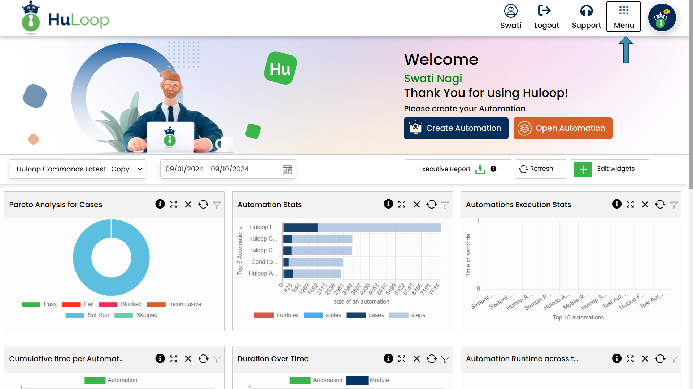Expand Pareto Analysis for Cases widget fullscreen
The width and height of the screenshot is (693, 389).
click(174, 204)
